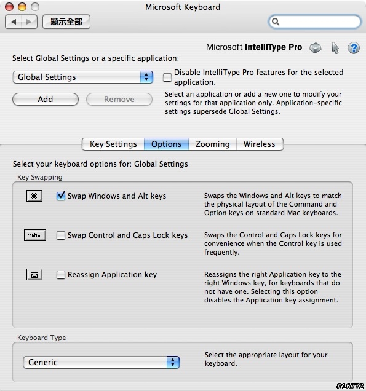
Task: Click 'Select your keyboard options for: Global Settings'
Action: click(100, 164)
